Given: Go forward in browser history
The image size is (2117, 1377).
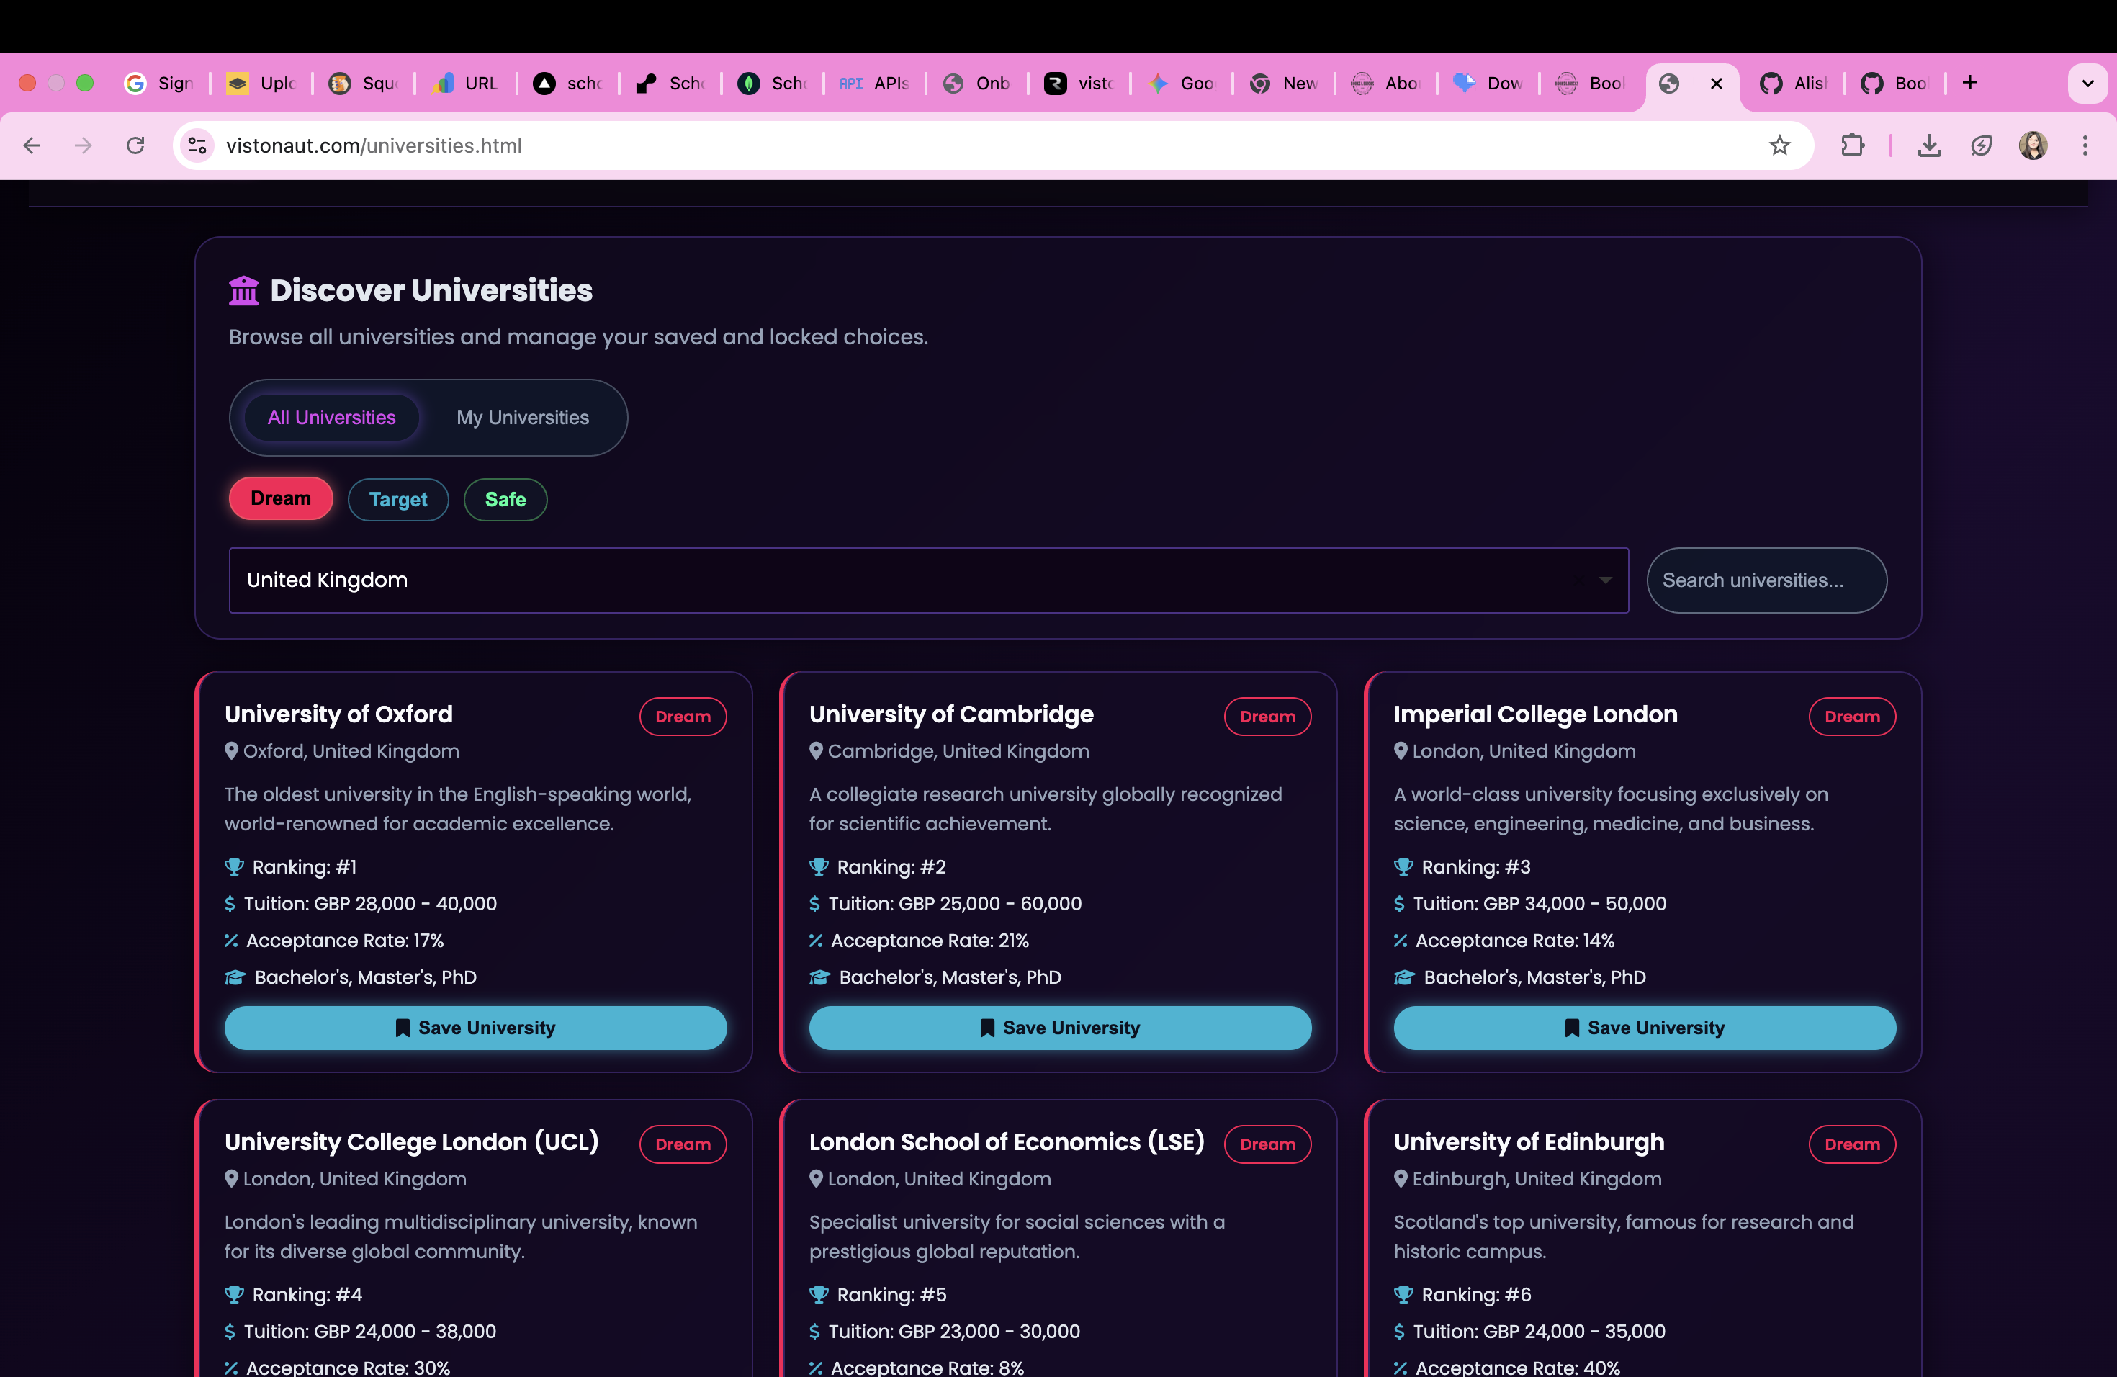Looking at the screenshot, I should (x=84, y=145).
